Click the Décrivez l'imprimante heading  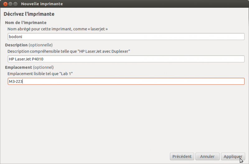pyautogui.click(x=29, y=14)
